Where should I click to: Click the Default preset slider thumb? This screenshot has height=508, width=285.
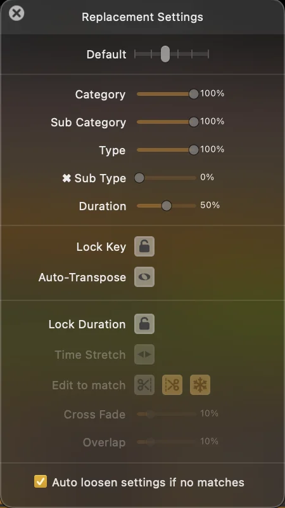pos(165,54)
